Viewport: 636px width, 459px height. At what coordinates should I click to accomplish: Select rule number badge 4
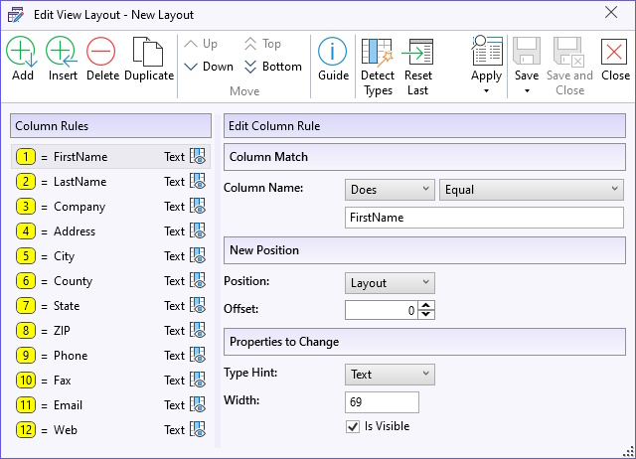tap(26, 231)
